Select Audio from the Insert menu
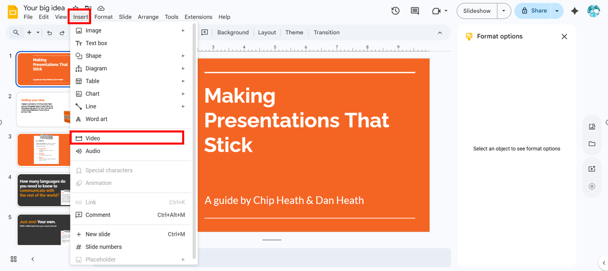Viewport: 608px width, 271px height. click(x=92, y=151)
